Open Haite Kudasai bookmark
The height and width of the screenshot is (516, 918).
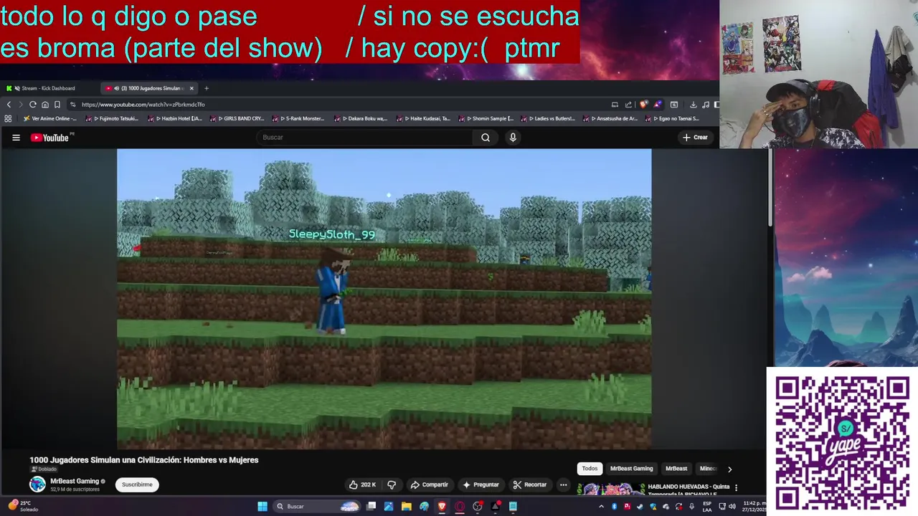click(x=424, y=119)
